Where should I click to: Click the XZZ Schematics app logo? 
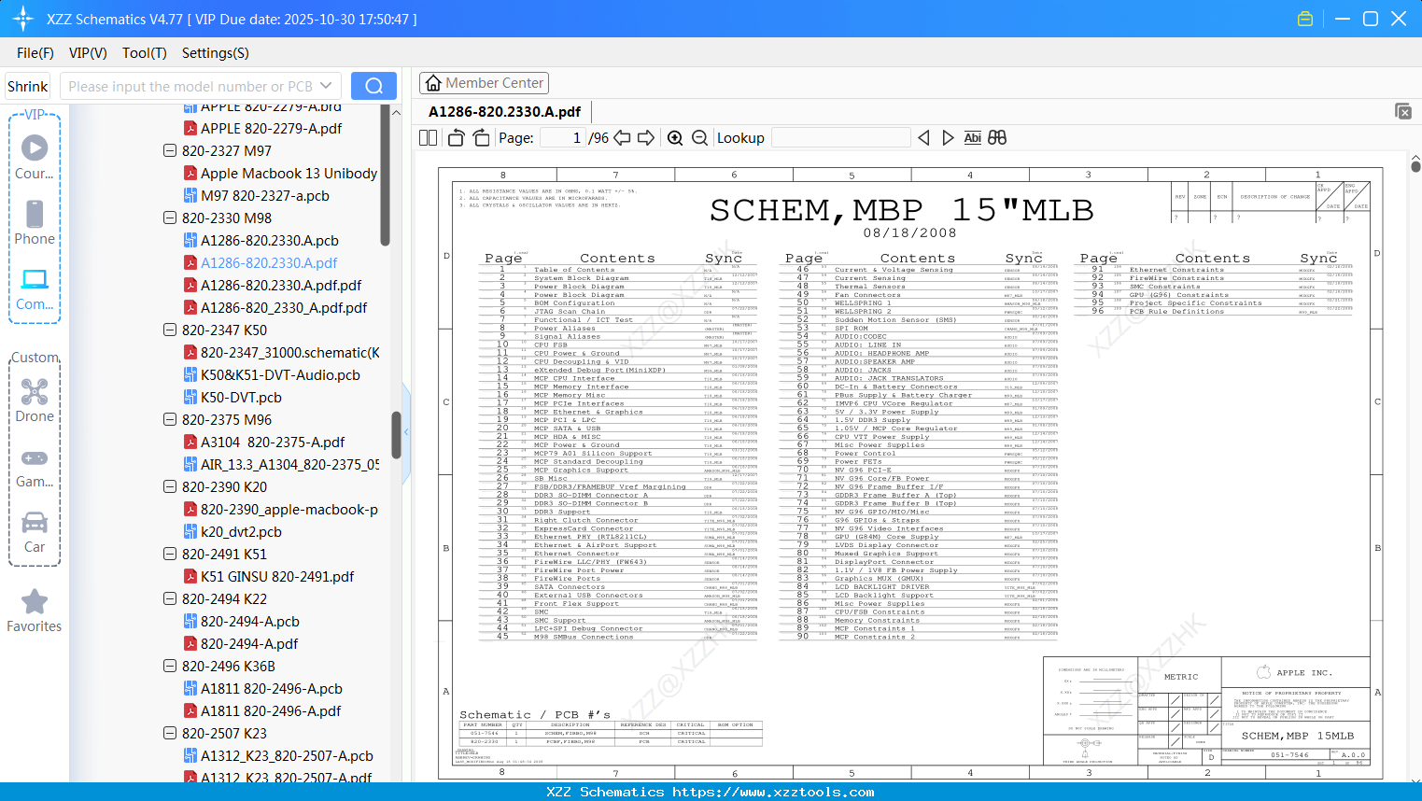point(22,19)
